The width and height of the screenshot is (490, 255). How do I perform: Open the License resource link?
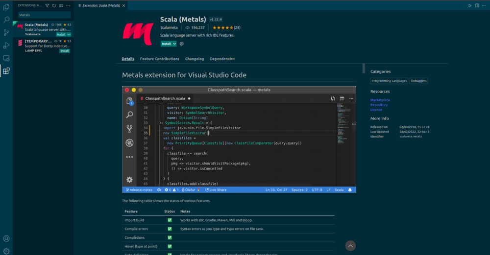point(376,110)
